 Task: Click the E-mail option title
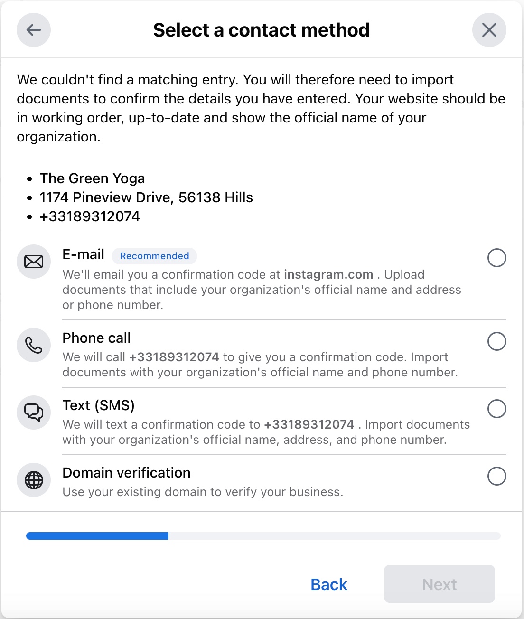point(84,255)
